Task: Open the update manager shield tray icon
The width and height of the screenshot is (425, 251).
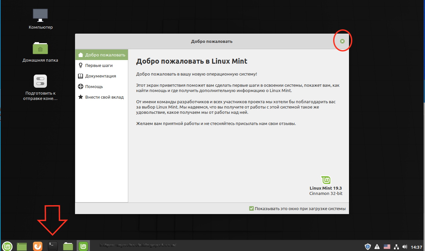Action: (367, 246)
